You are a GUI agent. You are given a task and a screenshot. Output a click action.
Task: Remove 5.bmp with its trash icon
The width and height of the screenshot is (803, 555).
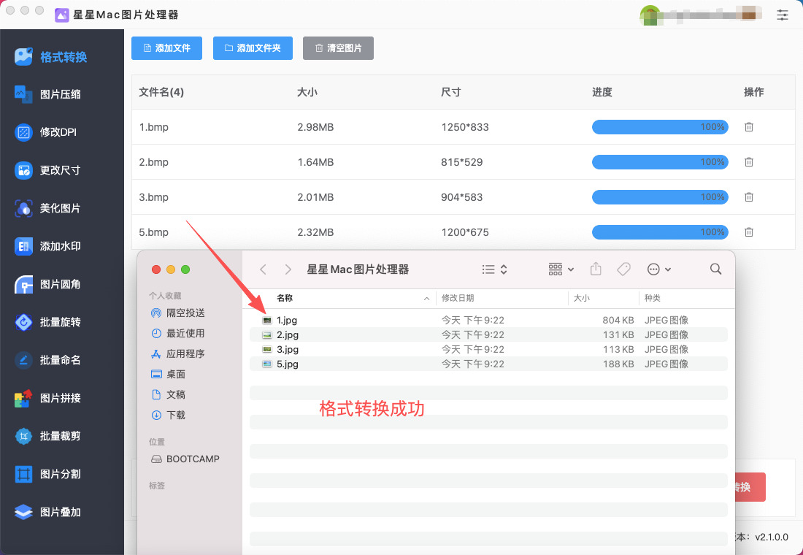click(748, 232)
